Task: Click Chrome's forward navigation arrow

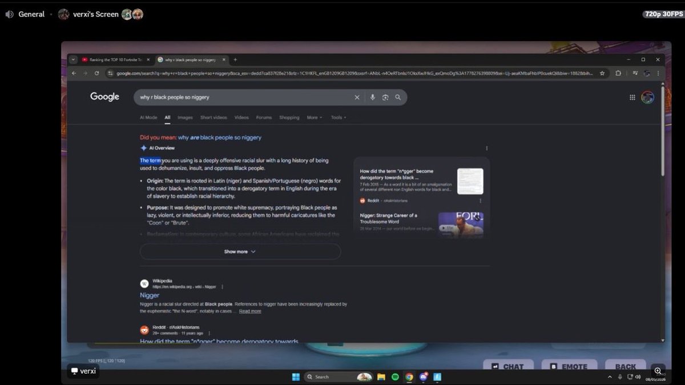Action: point(85,73)
